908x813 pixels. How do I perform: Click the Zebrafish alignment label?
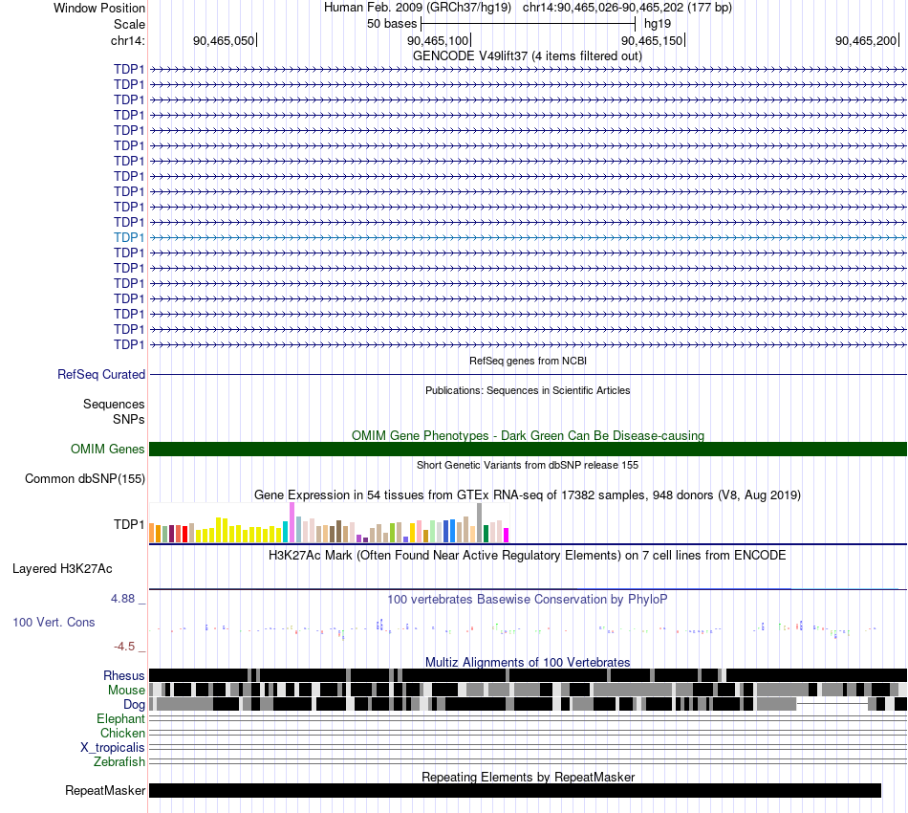click(x=119, y=761)
